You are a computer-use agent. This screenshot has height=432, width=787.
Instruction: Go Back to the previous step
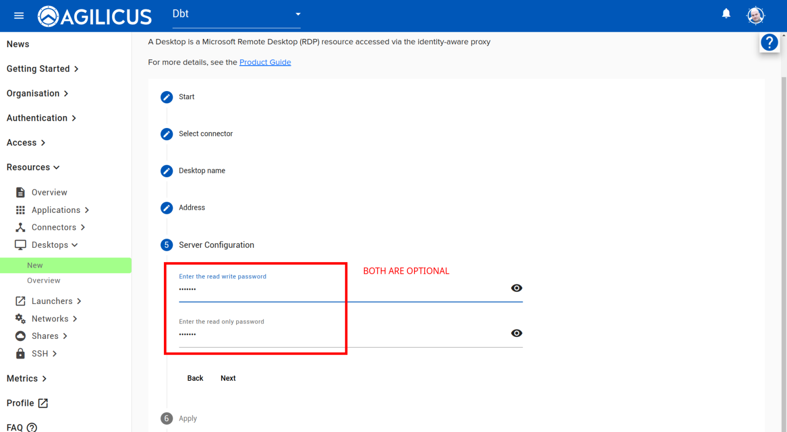[195, 378]
